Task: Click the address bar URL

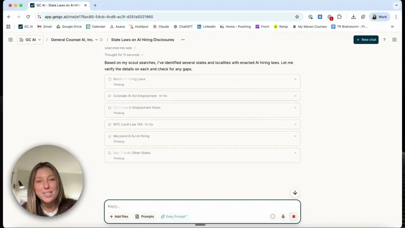Action: 99,17
